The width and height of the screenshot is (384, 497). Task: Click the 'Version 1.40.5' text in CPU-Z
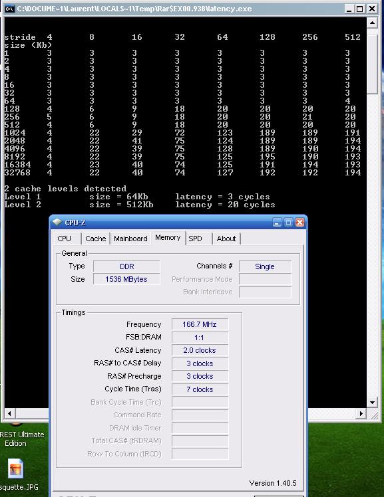click(273, 483)
